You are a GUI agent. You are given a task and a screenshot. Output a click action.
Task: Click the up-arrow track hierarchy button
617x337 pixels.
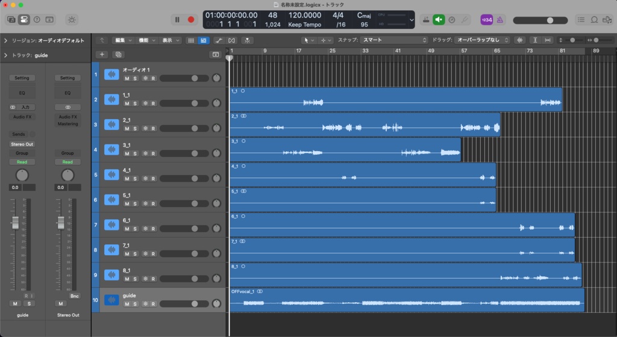[x=102, y=40]
